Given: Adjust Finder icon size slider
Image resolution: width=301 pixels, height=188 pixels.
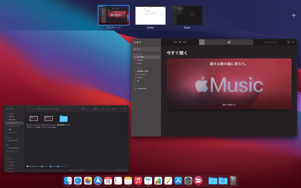Looking at the screenshot, I should [x=122, y=170].
